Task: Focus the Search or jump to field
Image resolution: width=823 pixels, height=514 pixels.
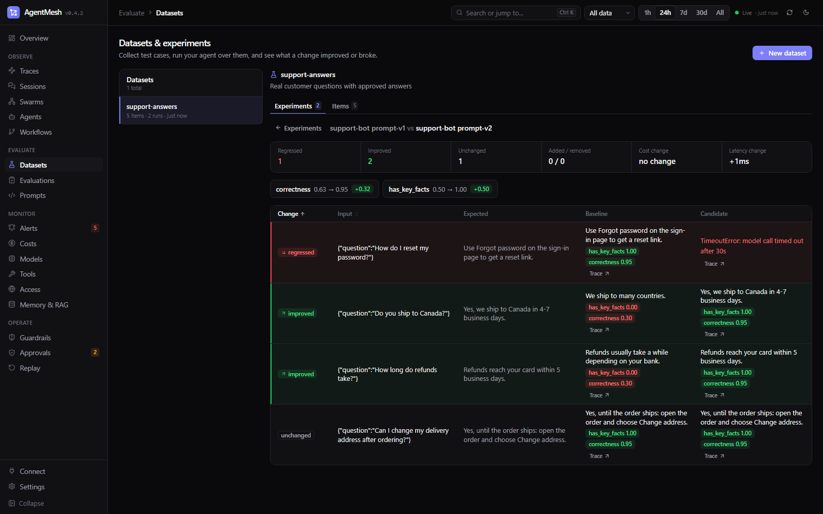Action: pos(516,13)
